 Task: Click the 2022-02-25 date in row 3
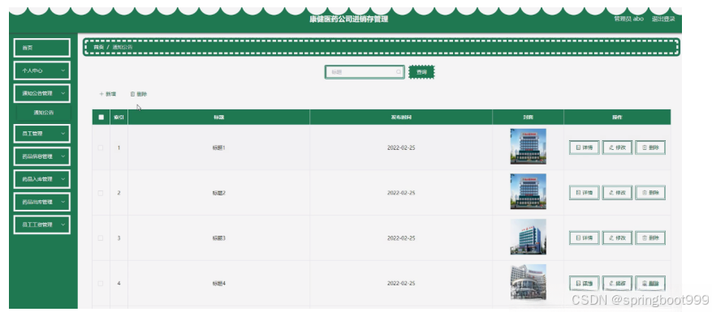point(401,238)
